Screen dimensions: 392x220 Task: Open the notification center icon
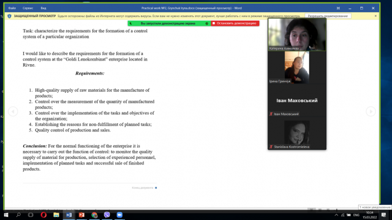tap(384, 215)
